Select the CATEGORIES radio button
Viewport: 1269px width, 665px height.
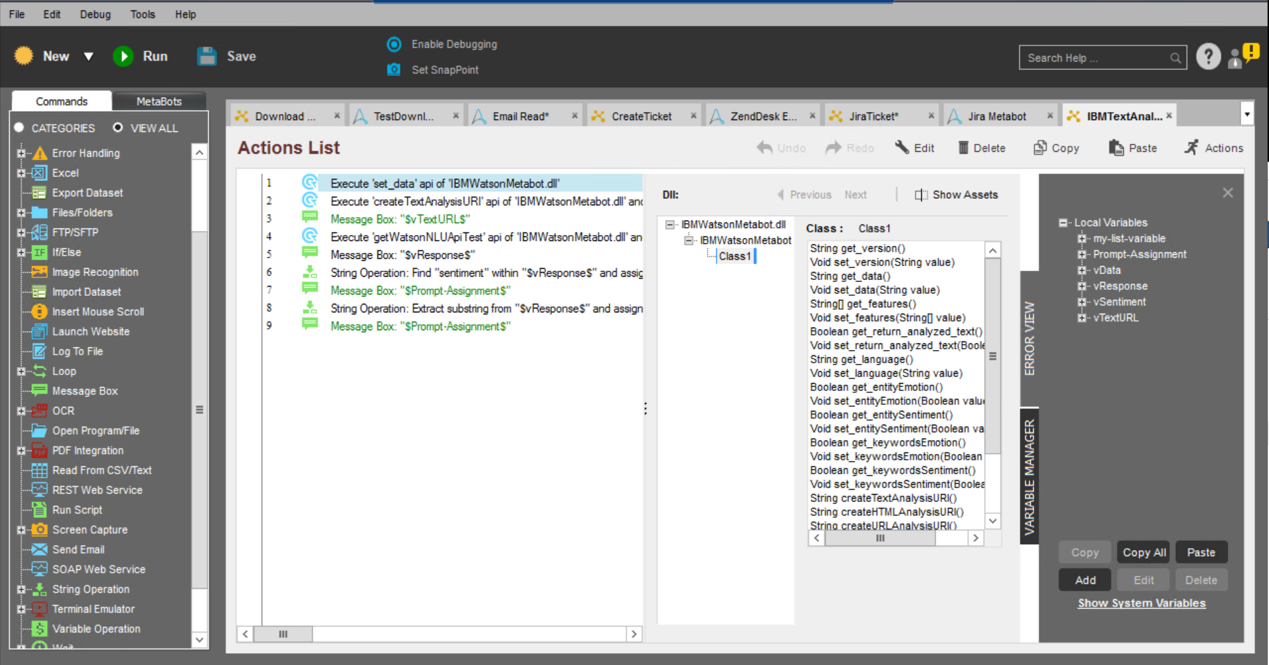19,127
